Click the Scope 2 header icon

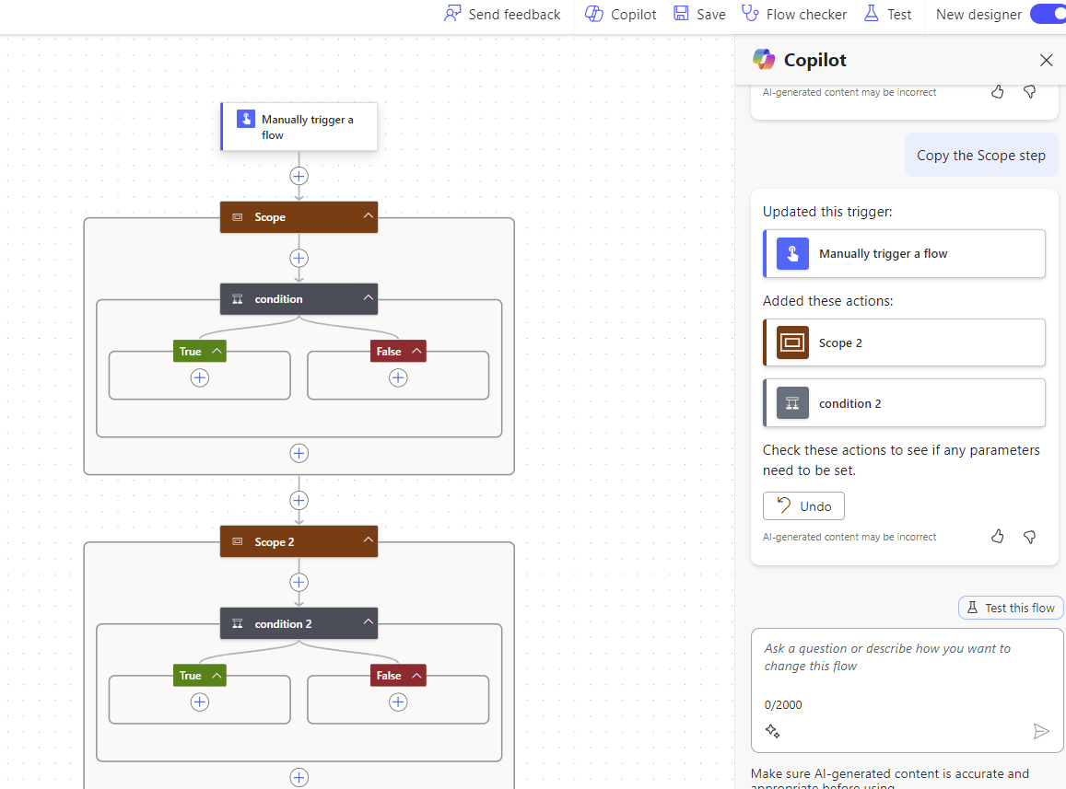[x=238, y=541]
